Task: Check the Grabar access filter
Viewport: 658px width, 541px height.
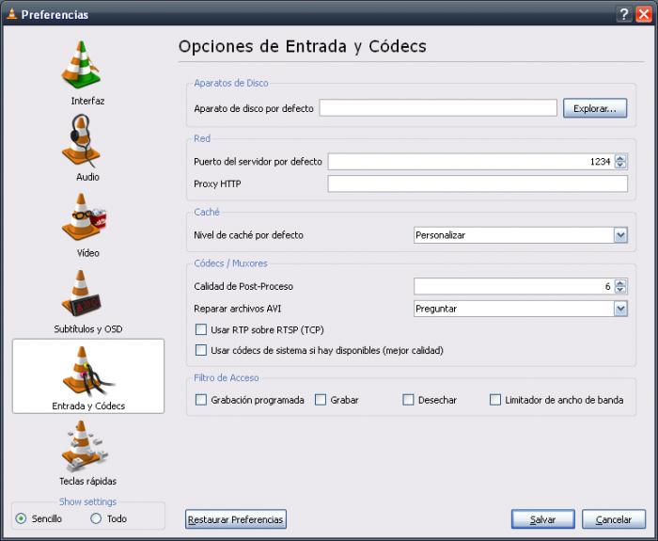Action: pyautogui.click(x=321, y=400)
